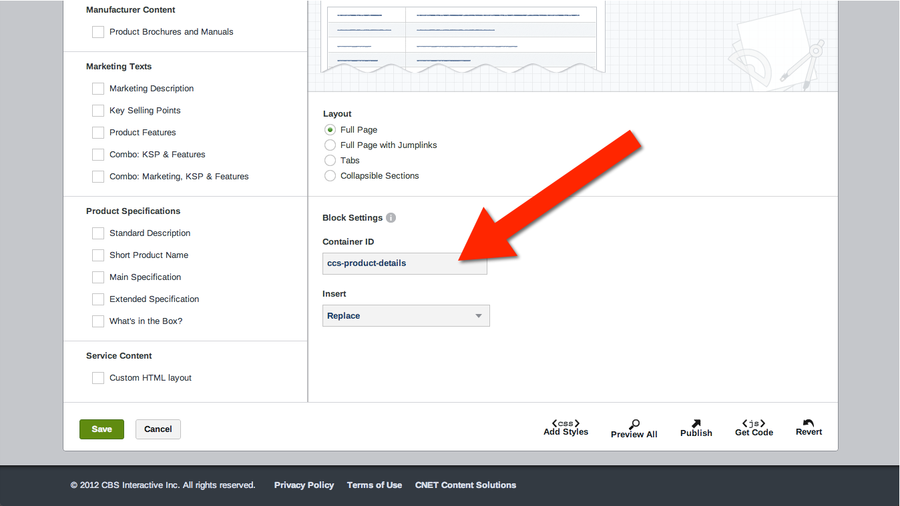Select Collapsible Sections layout option
The image size is (900, 506).
click(x=330, y=176)
